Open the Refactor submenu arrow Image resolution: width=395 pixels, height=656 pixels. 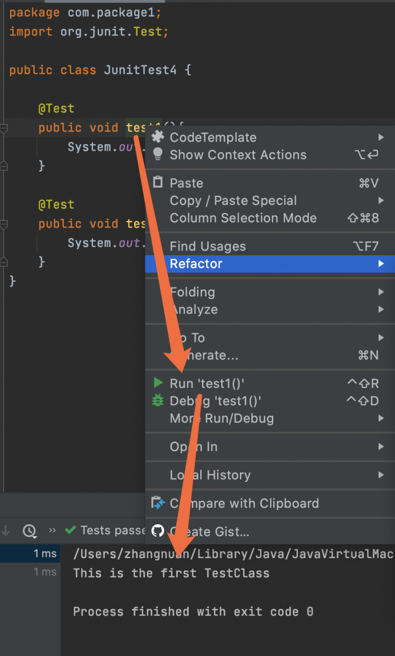pyautogui.click(x=381, y=263)
